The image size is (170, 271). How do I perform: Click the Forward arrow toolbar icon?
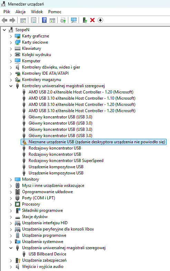[12, 20]
